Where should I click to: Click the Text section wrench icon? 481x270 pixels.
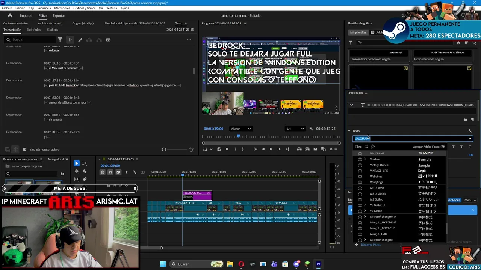click(x=470, y=131)
